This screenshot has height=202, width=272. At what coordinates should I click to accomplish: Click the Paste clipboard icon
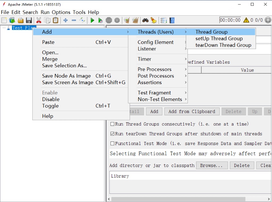point(56,20)
